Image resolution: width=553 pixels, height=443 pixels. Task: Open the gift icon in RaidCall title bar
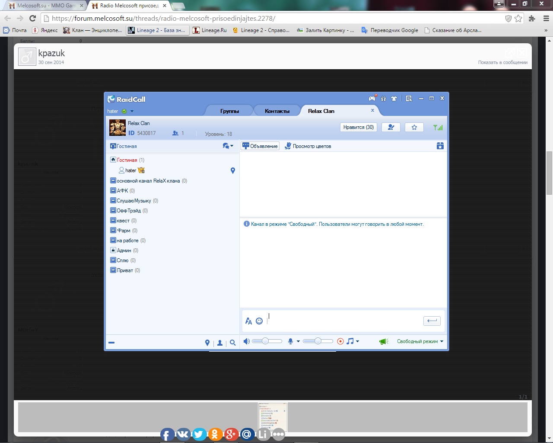383,99
